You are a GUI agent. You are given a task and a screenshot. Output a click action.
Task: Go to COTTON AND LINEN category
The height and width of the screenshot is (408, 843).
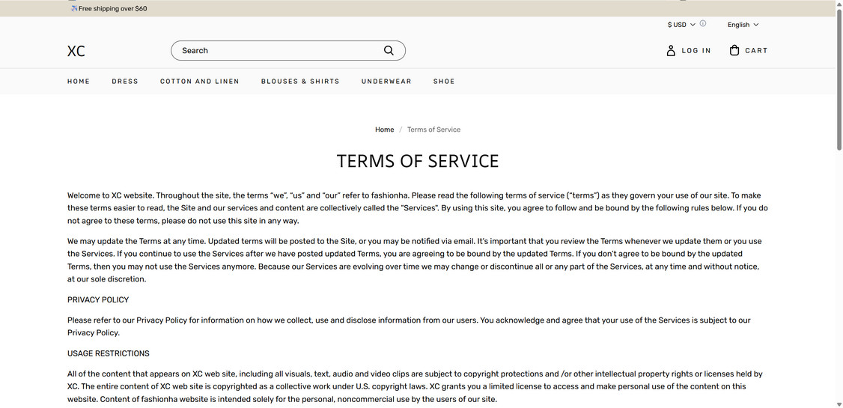point(199,81)
